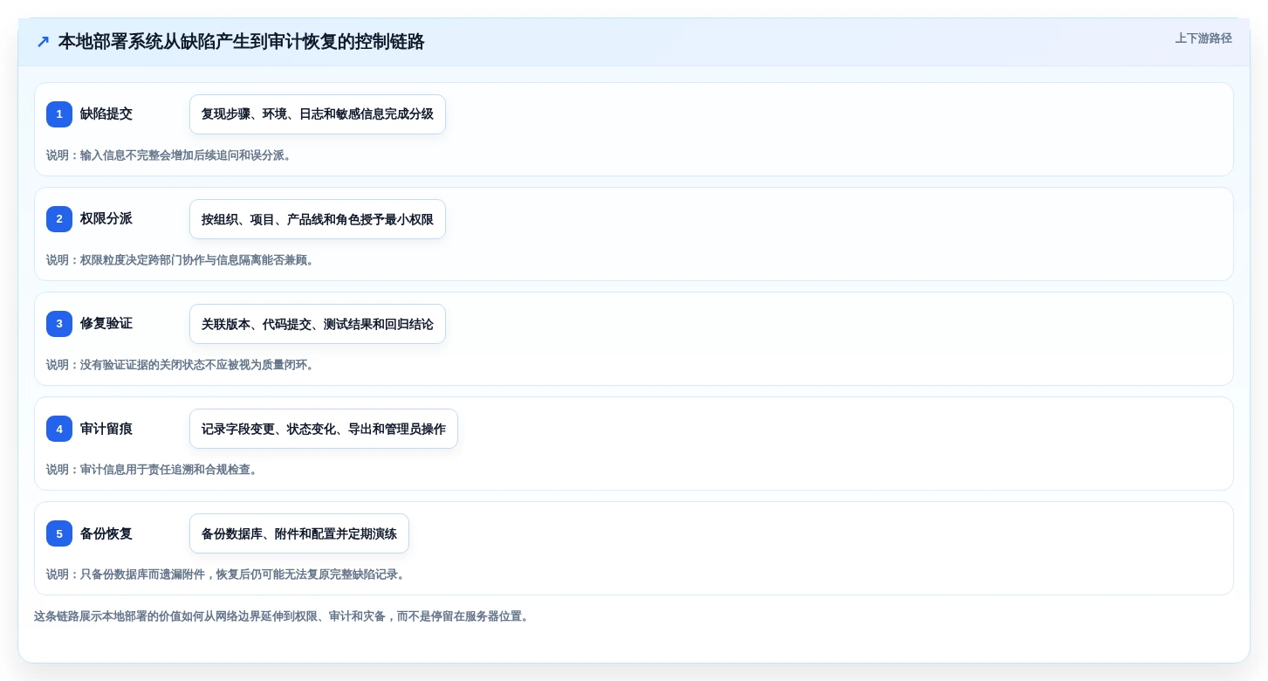1268x681 pixels.
Task: Click the 按组织、项目、产品线 permission chip
Action: click(x=318, y=219)
